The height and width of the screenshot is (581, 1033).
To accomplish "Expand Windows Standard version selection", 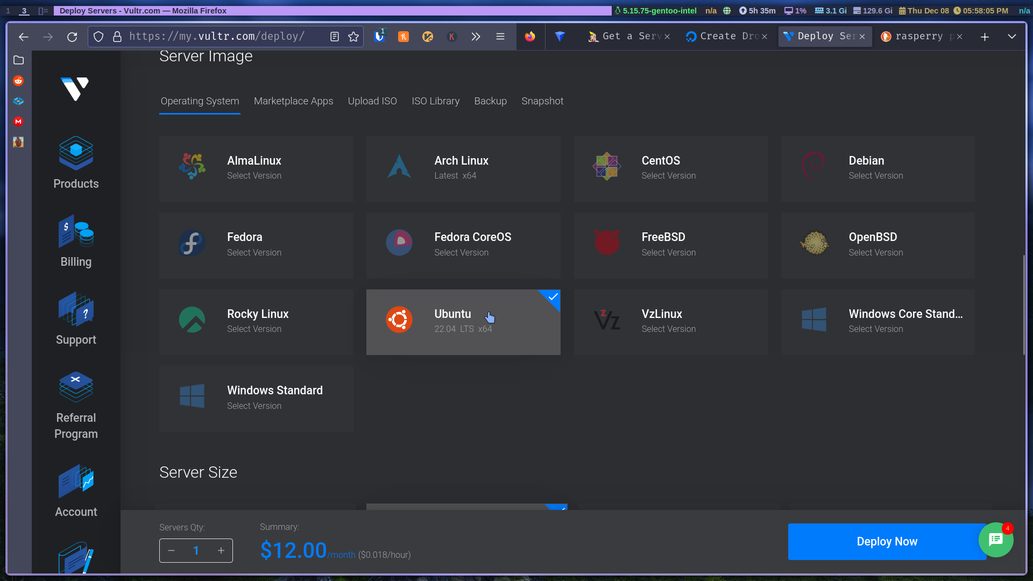I will (256, 399).
